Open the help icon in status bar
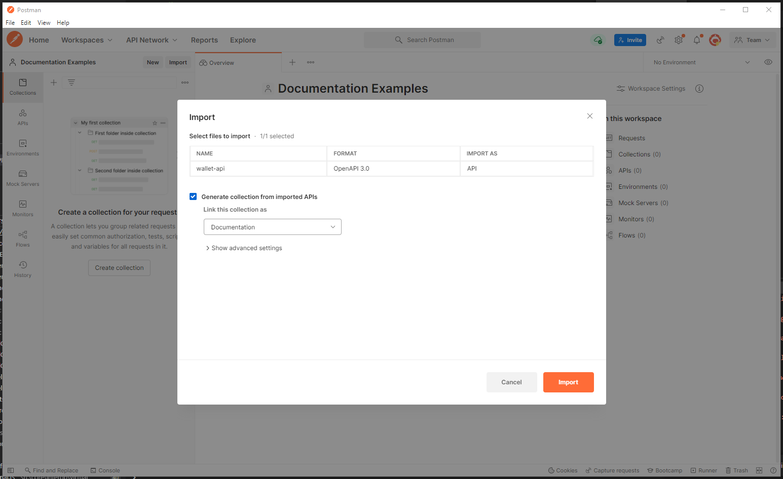 point(773,470)
